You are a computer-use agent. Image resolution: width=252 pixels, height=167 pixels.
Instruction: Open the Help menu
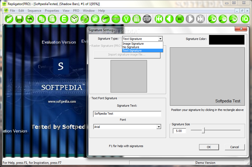[102, 11]
